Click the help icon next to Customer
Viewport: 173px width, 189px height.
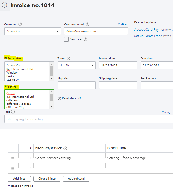20,24
